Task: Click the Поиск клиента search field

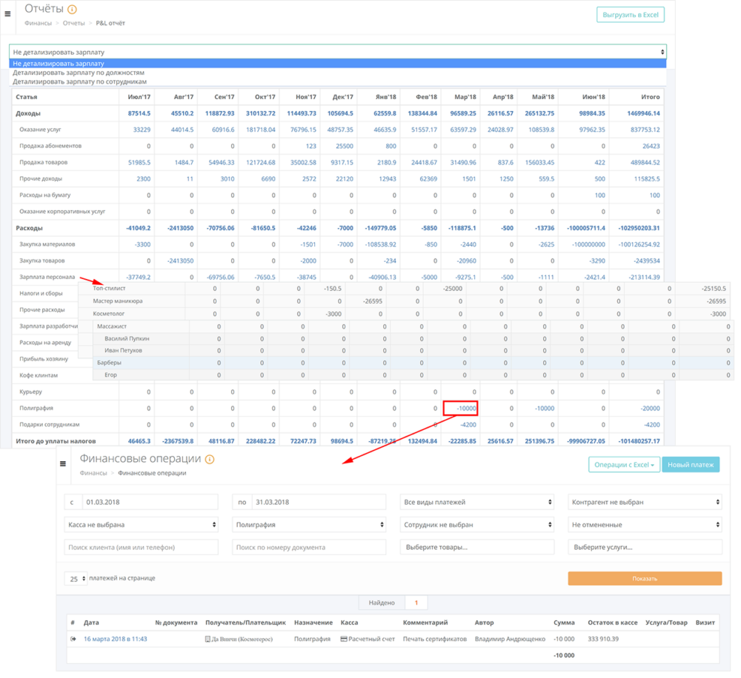Action: coord(141,547)
